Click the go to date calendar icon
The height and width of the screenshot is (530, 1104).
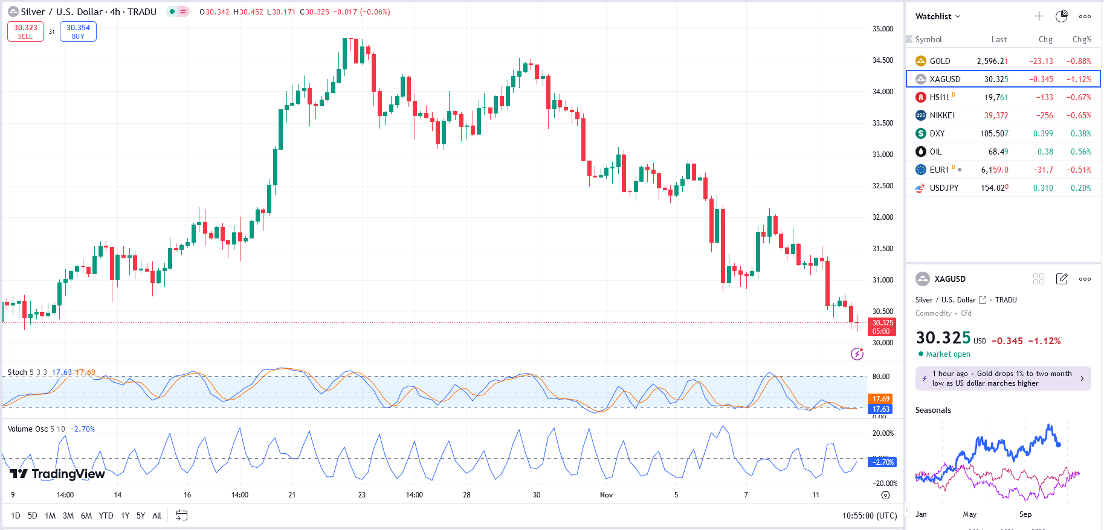tap(181, 516)
